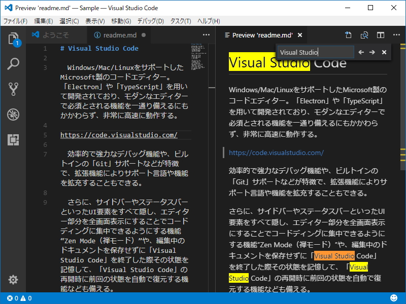Select the Search icon in the activity bar
Screen dimensions: 406x304
[13, 65]
